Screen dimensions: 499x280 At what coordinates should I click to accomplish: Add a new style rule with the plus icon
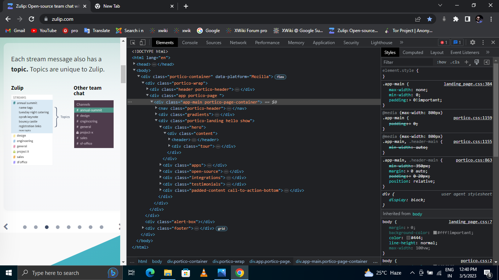(466, 62)
